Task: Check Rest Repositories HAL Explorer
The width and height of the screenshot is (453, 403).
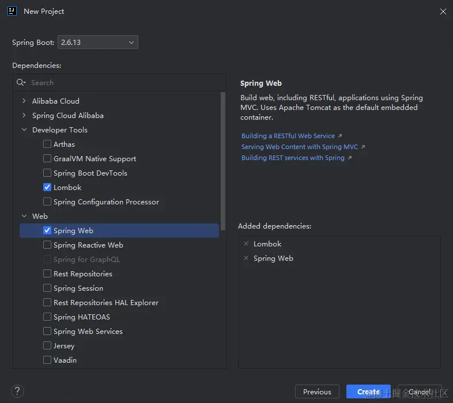Action: coord(47,302)
